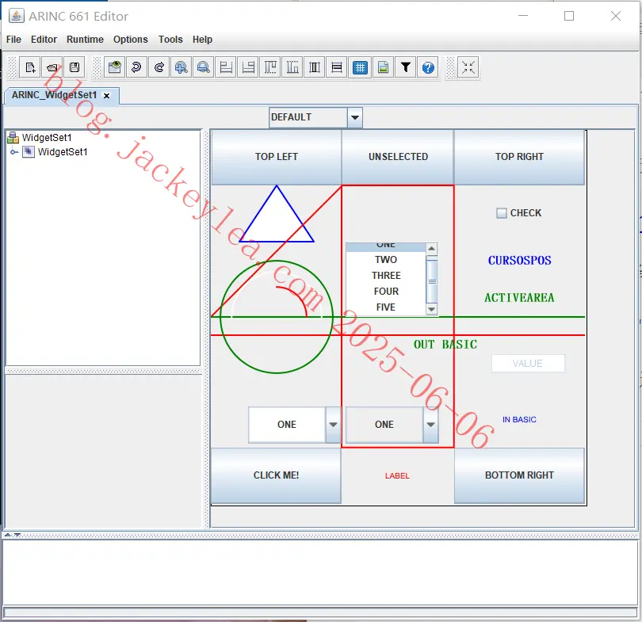Click the blue question mark help icon
The image size is (642, 622).
point(428,67)
